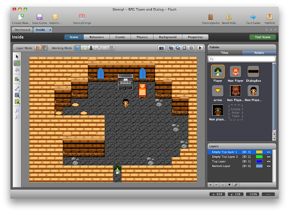Select the globe working mode icon

tap(77, 48)
